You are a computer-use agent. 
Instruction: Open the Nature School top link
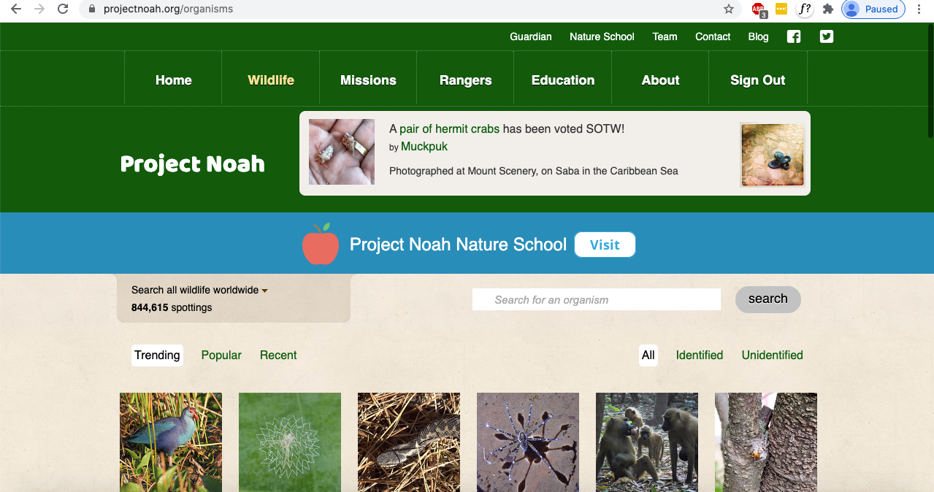click(x=602, y=36)
